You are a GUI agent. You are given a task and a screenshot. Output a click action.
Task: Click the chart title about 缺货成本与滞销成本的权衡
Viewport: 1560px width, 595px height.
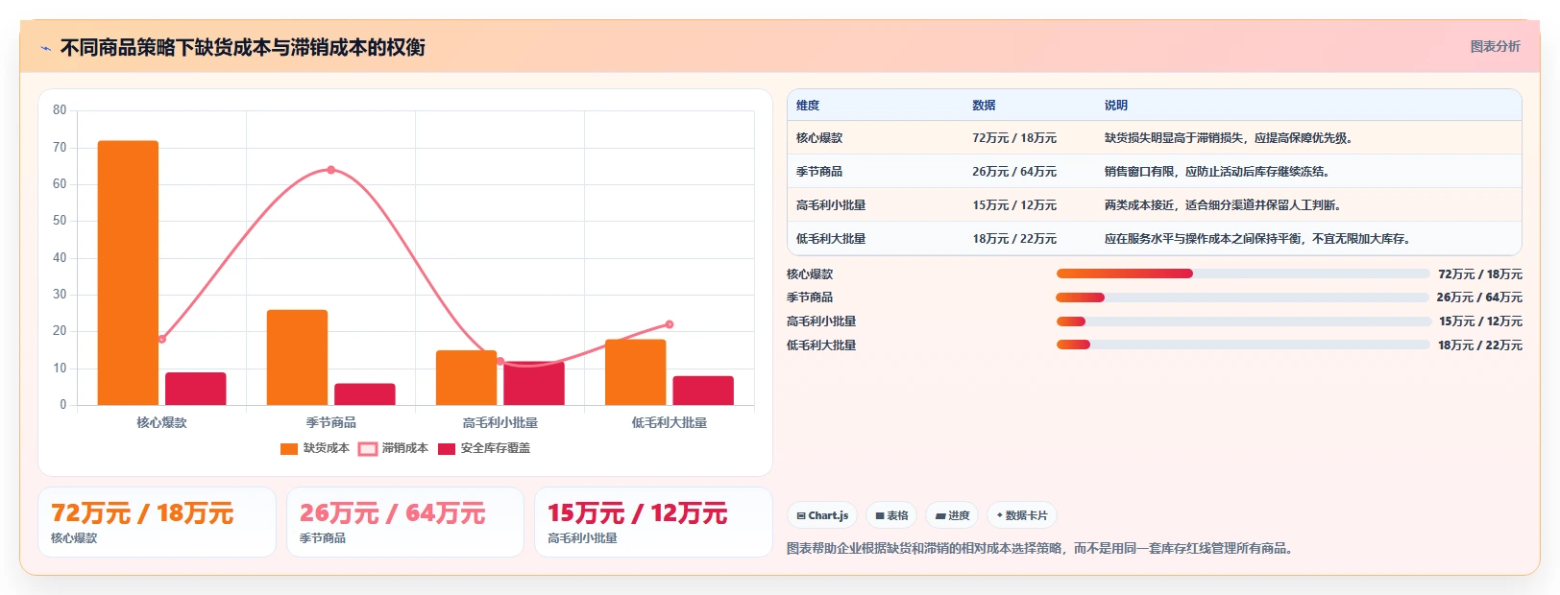[243, 47]
